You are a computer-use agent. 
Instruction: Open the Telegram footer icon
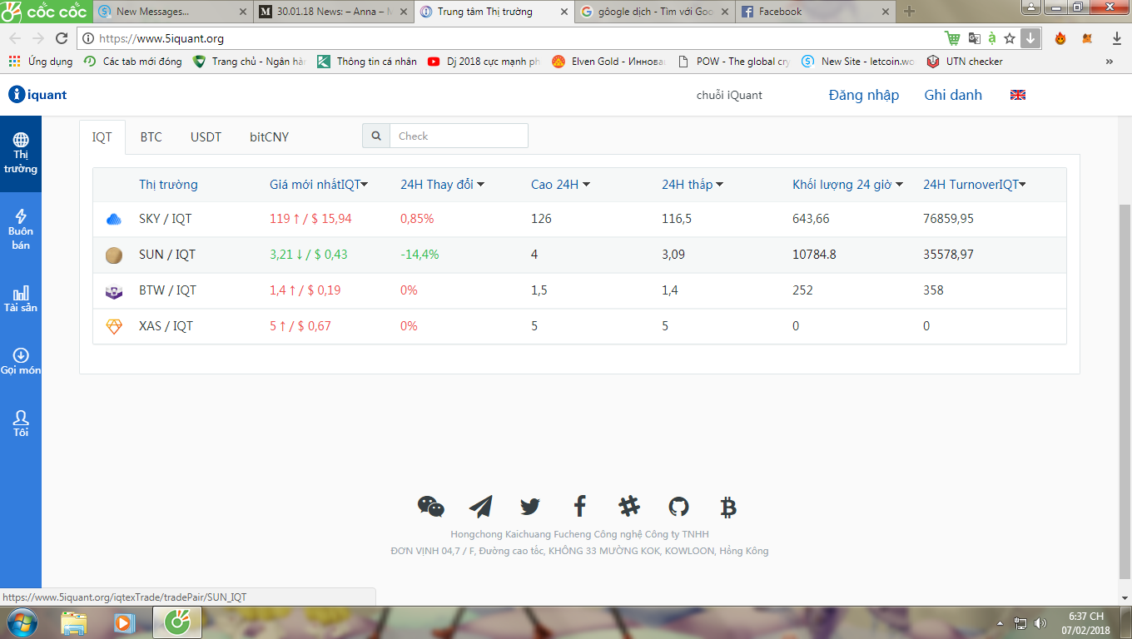pos(480,506)
